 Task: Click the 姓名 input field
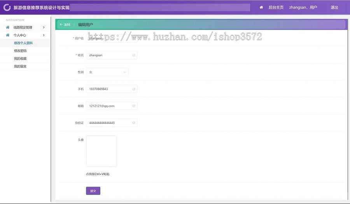(112, 55)
